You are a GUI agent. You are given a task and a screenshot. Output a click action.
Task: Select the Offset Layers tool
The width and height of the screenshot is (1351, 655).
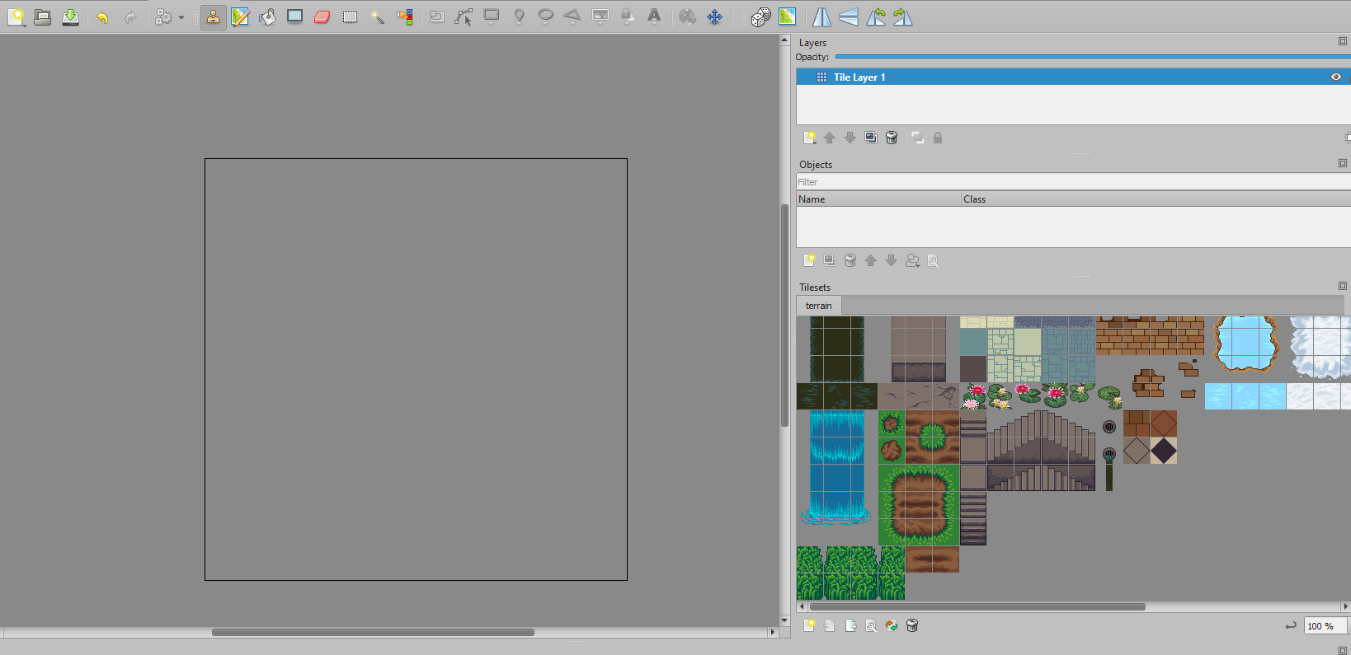pyautogui.click(x=714, y=16)
